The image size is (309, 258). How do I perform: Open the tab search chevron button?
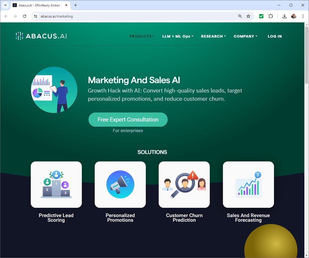pyautogui.click(x=5, y=5)
